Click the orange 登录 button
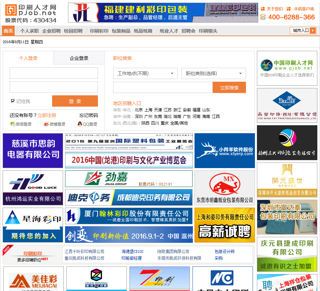This screenshot has height=291, width=320. click(75, 101)
